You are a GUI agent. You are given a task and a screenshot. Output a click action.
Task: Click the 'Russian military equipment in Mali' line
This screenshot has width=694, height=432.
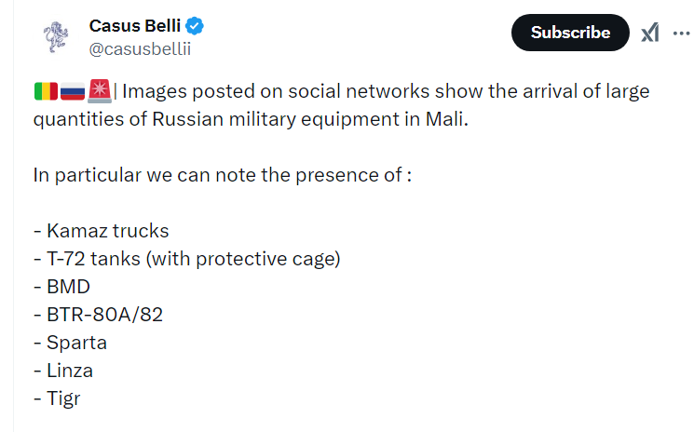pos(251,119)
